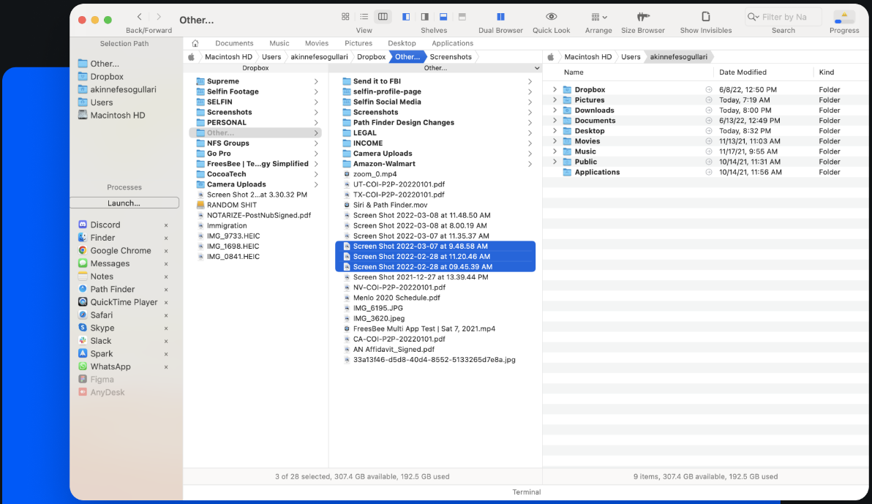Click the Filter by Name search field
The height and width of the screenshot is (504, 872).
(783, 18)
